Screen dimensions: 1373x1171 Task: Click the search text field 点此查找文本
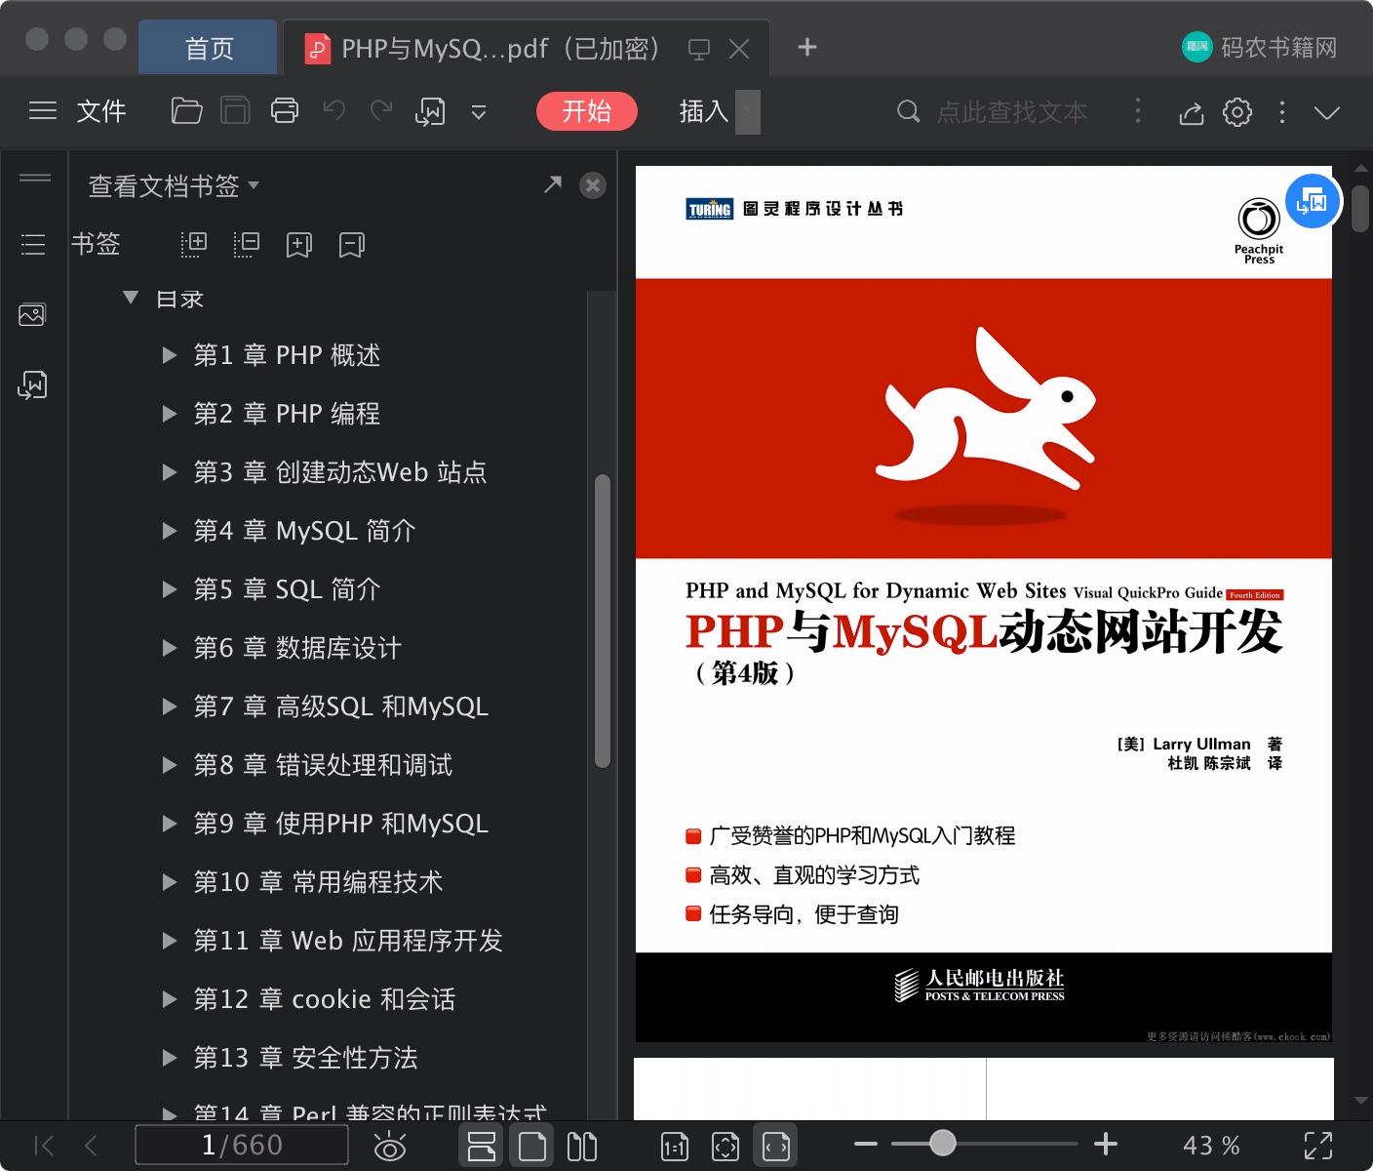tap(1012, 112)
